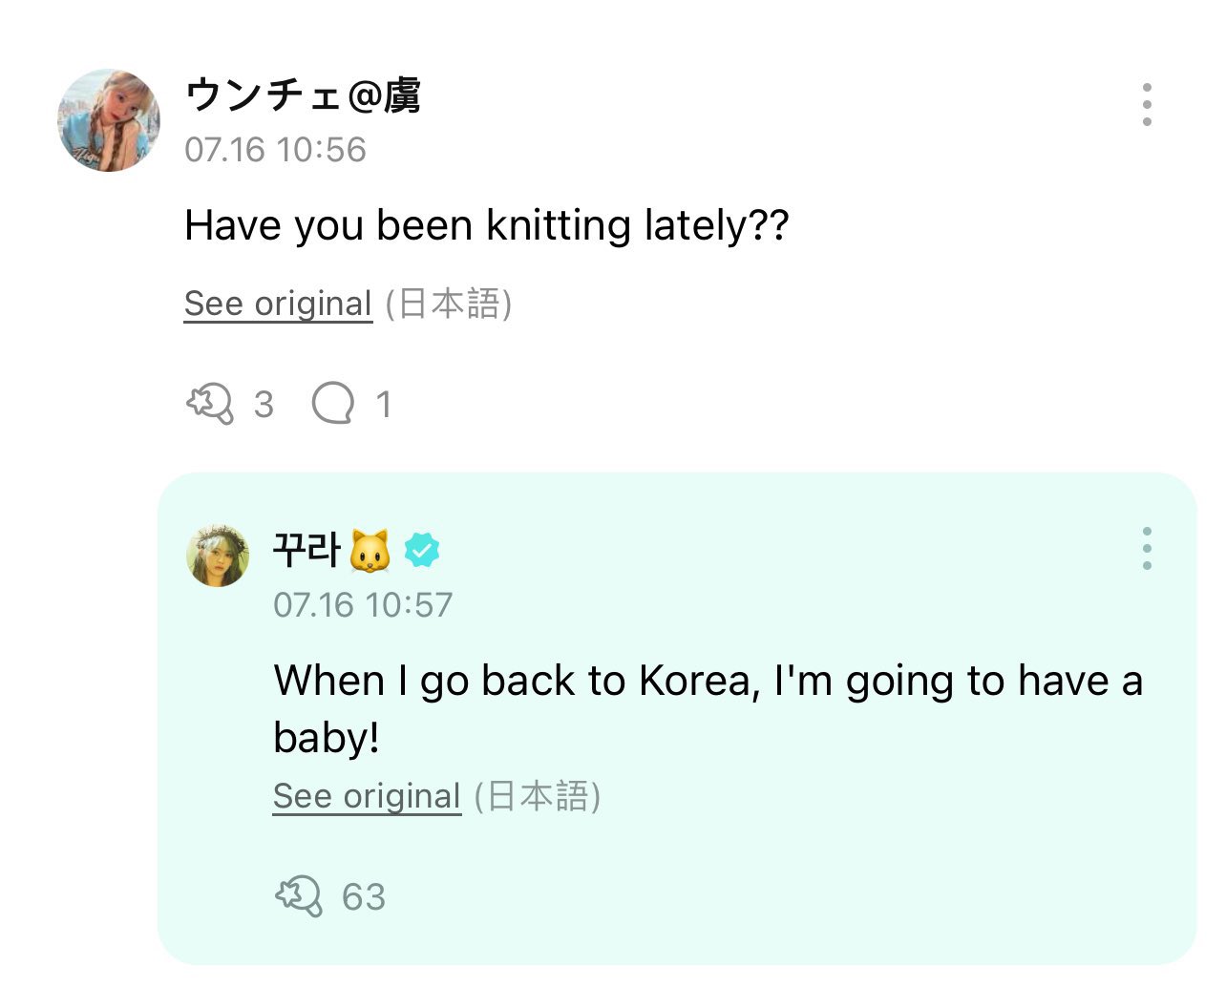Like the artist's reply with 63 cheers
This screenshot has width=1226, height=987.
pos(298,896)
